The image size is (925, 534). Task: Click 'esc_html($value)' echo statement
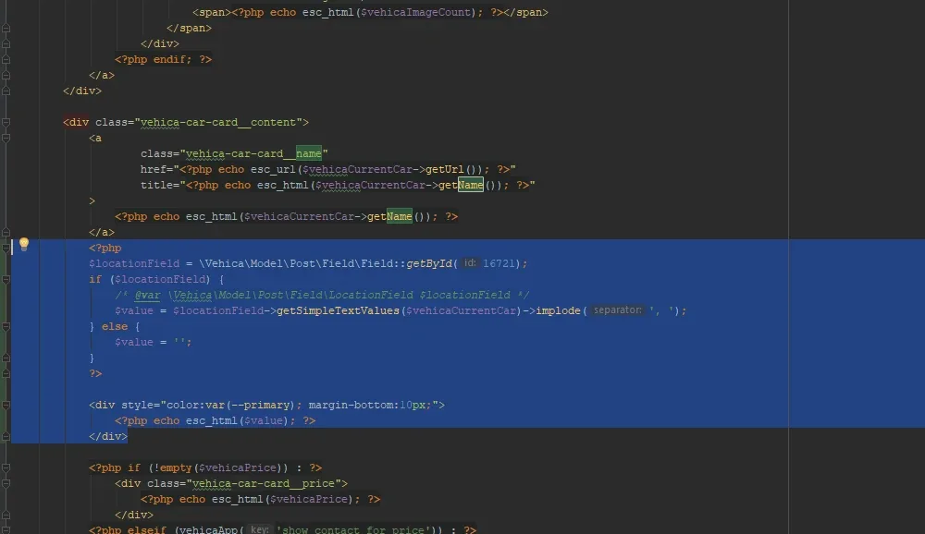click(237, 421)
